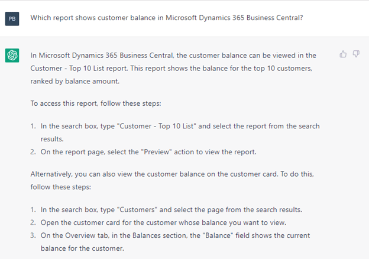Click the quoted "Customer - Top 10 List" search text
Image resolution: width=369 pixels, height=259 pixels.
point(157,126)
